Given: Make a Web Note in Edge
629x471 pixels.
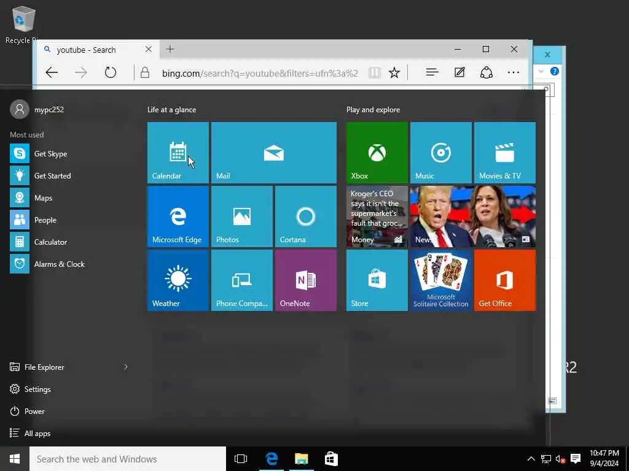Looking at the screenshot, I should point(459,72).
